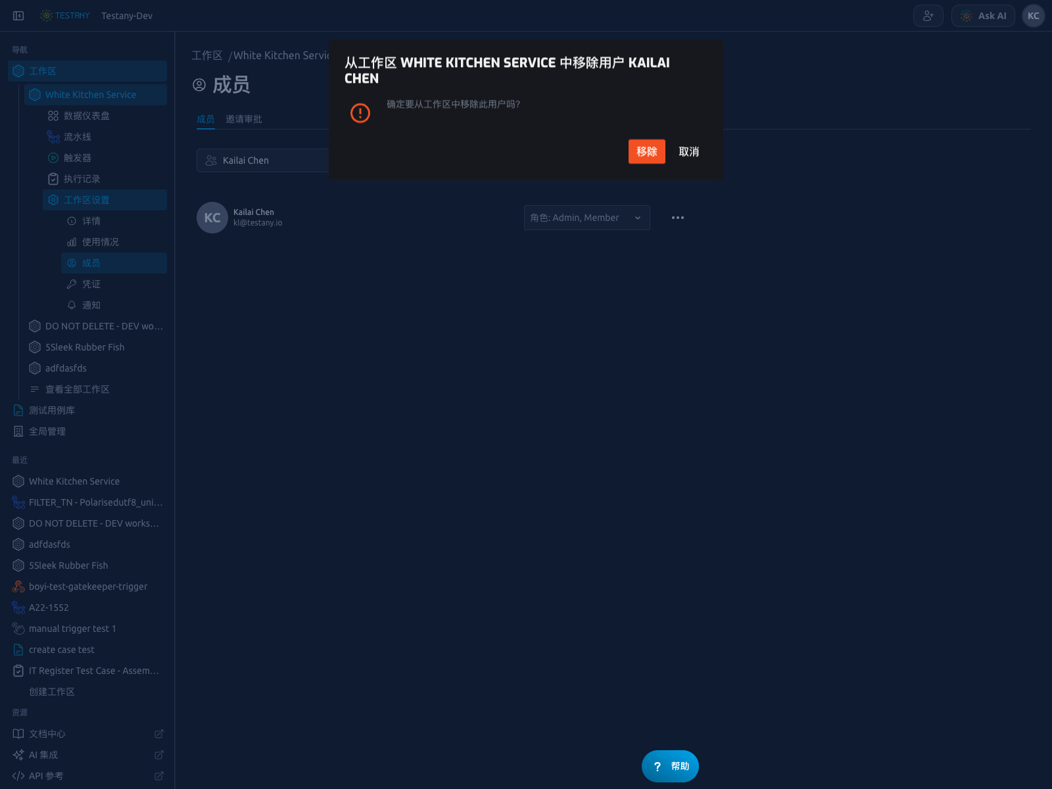This screenshot has width=1052, height=789.
Task: Open the three-dot options for Kailai Chen
Action: point(677,218)
